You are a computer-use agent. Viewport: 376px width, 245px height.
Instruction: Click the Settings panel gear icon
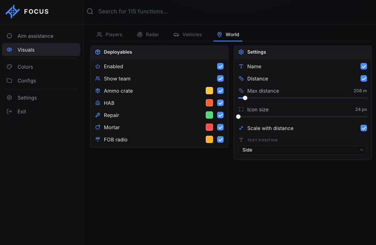click(241, 52)
